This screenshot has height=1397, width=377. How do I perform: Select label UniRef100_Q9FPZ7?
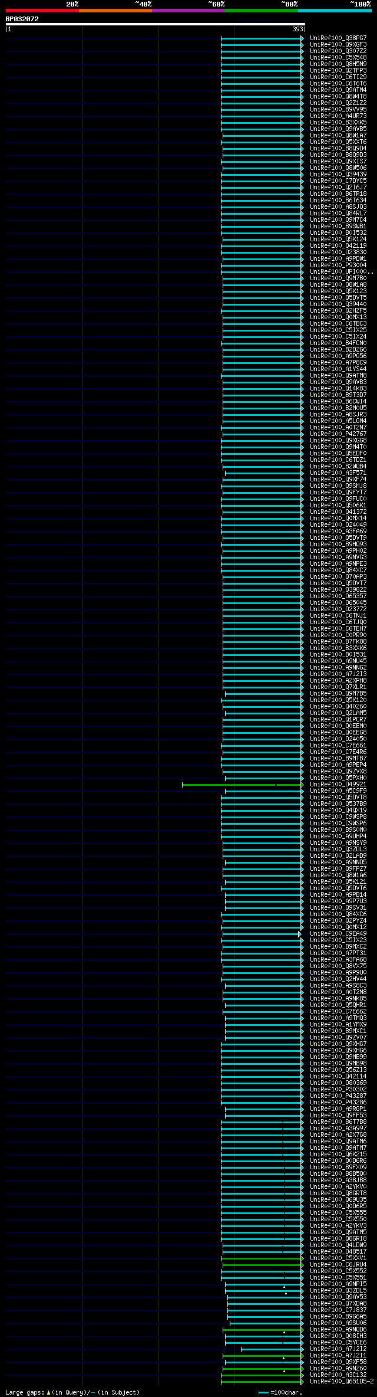click(338, 868)
